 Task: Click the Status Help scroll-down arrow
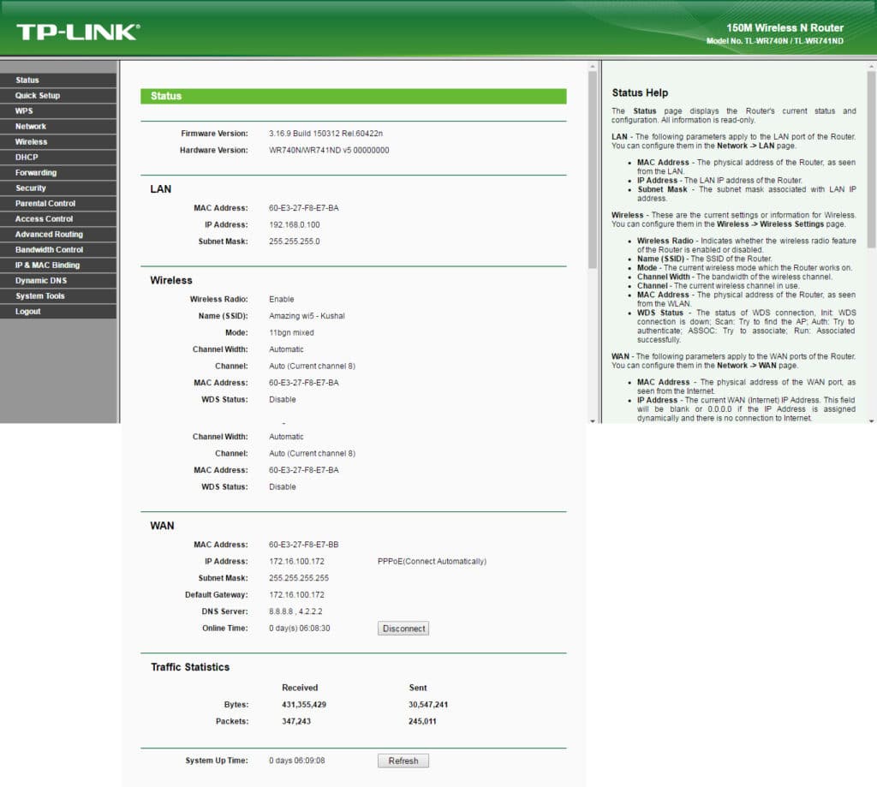point(871,420)
